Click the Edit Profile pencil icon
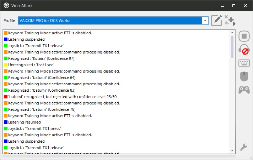253x160 pixels. [216, 21]
